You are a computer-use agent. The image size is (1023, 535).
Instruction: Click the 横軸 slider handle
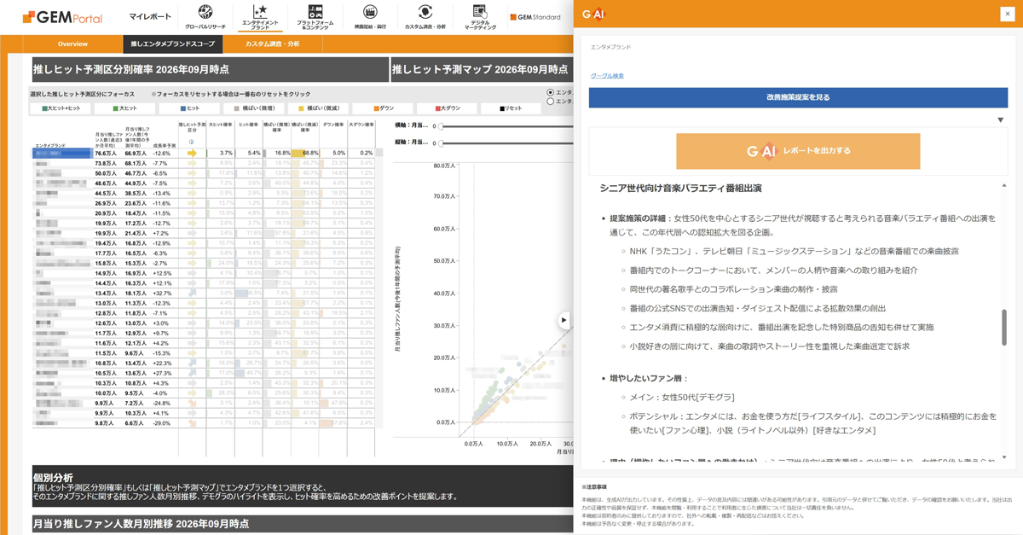[x=442, y=126]
